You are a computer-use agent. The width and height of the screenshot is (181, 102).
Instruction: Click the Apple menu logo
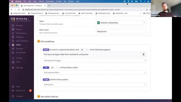point(12,1)
